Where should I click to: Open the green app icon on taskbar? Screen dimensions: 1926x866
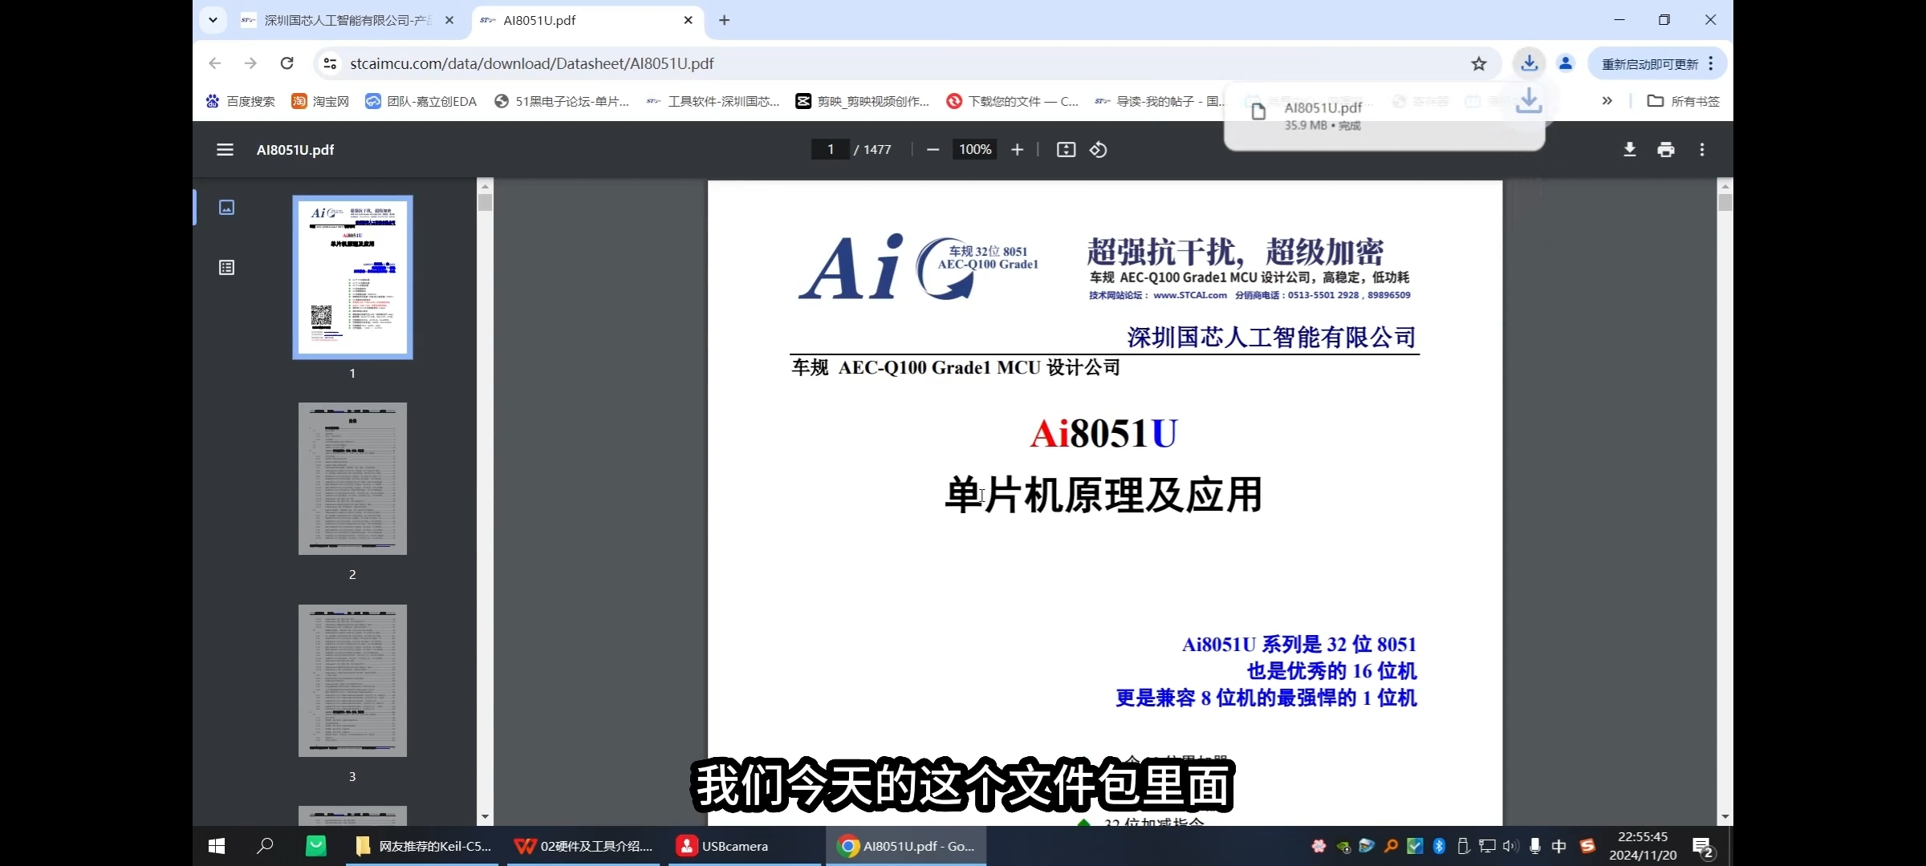[316, 846]
